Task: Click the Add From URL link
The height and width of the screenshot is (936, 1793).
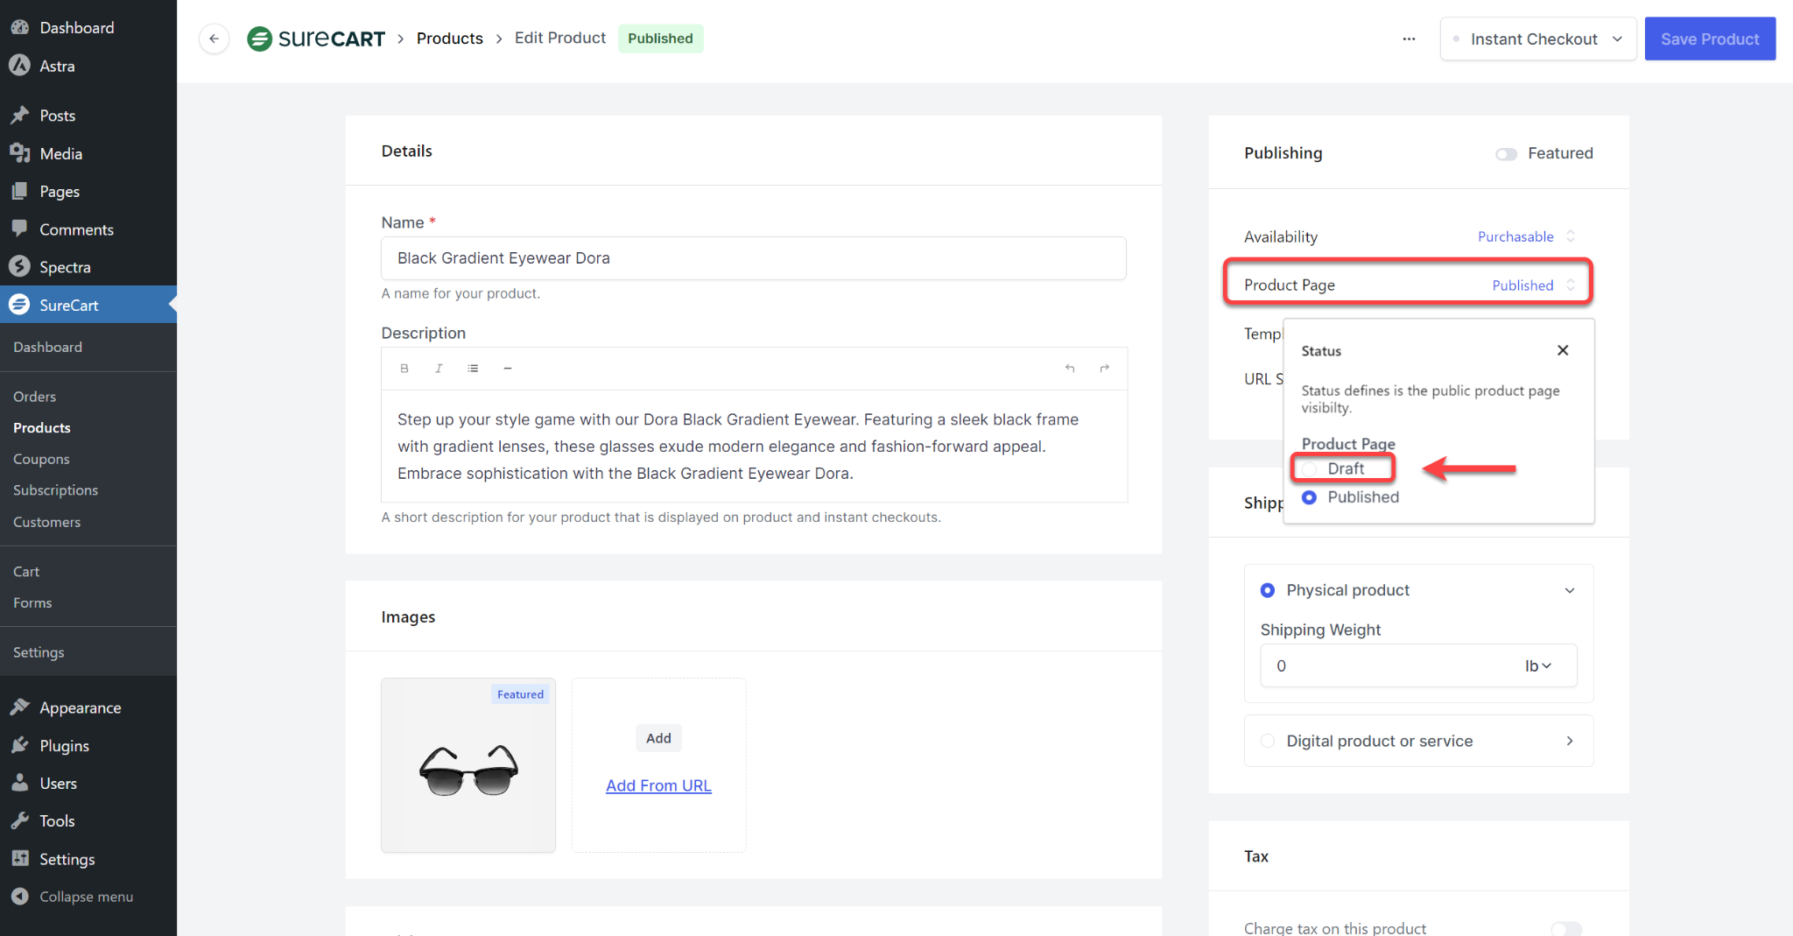Action: click(657, 785)
